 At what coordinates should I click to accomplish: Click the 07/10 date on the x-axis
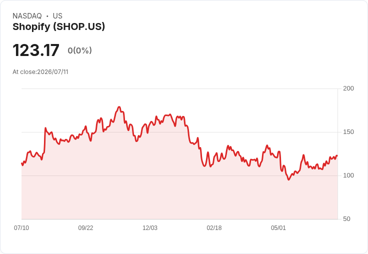(x=21, y=227)
